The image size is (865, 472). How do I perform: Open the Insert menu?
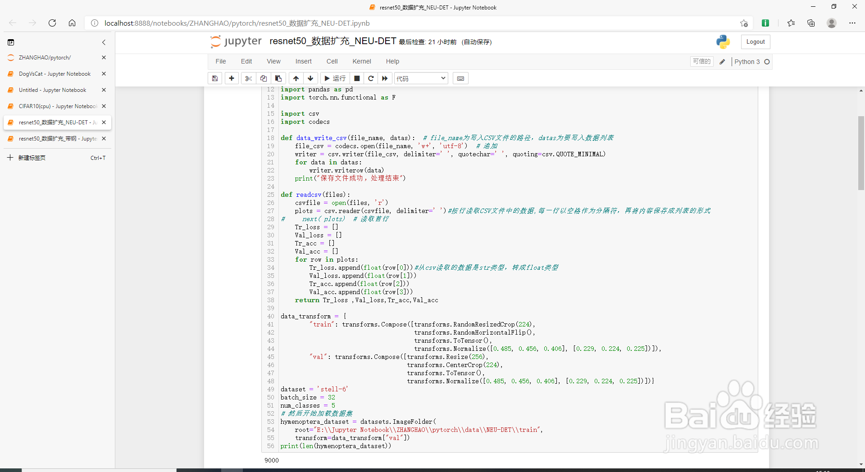(x=304, y=61)
